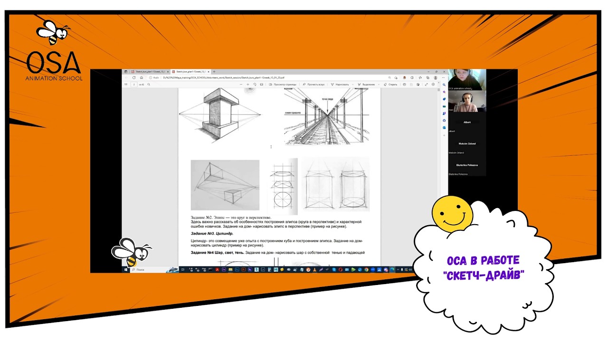Image resolution: width=608 pixels, height=342 pixels.
Task: Zoom out the PDF with minus
Action: [241, 85]
